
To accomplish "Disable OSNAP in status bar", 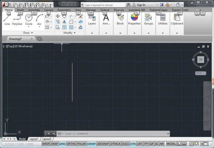I will [x=91, y=143].
